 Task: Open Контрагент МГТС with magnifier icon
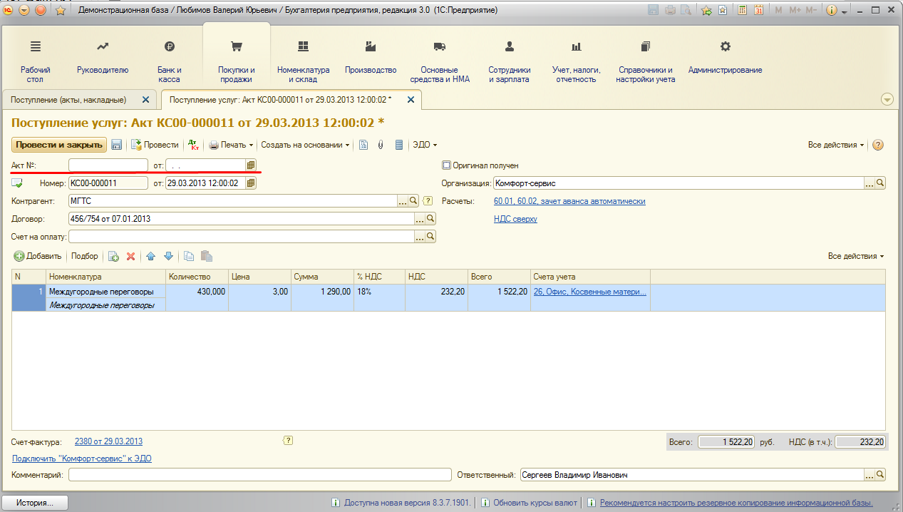[x=413, y=201]
